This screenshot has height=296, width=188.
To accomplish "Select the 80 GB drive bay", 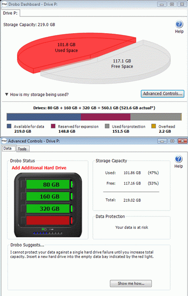I will point(48,184).
